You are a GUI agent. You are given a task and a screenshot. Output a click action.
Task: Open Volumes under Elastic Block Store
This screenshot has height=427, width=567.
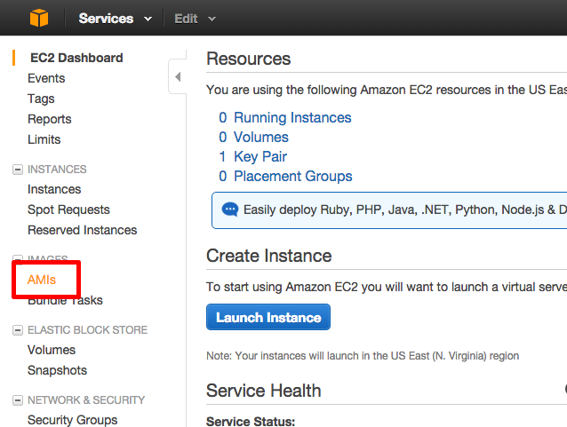click(x=52, y=350)
